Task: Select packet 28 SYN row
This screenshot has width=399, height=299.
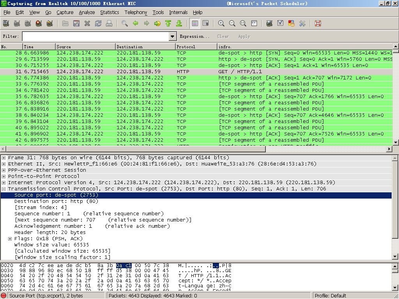Action: [196, 53]
